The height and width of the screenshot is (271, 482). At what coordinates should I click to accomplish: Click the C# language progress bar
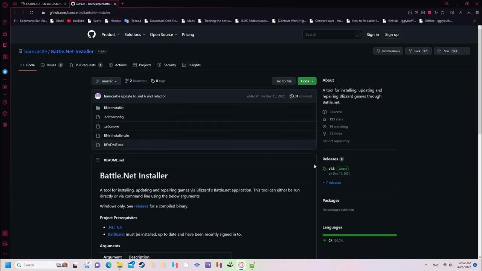tap(360, 235)
